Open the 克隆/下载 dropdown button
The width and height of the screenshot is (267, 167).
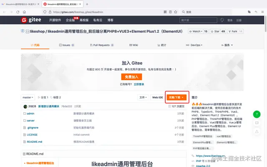(x=176, y=97)
